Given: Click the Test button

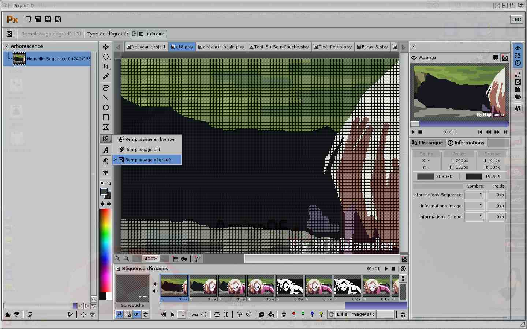Looking at the screenshot, I should 516,19.
